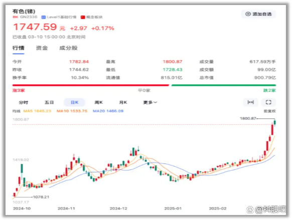Select the 月K chart period
This screenshot has width=292, height=220.
pyautogui.click(x=123, y=102)
